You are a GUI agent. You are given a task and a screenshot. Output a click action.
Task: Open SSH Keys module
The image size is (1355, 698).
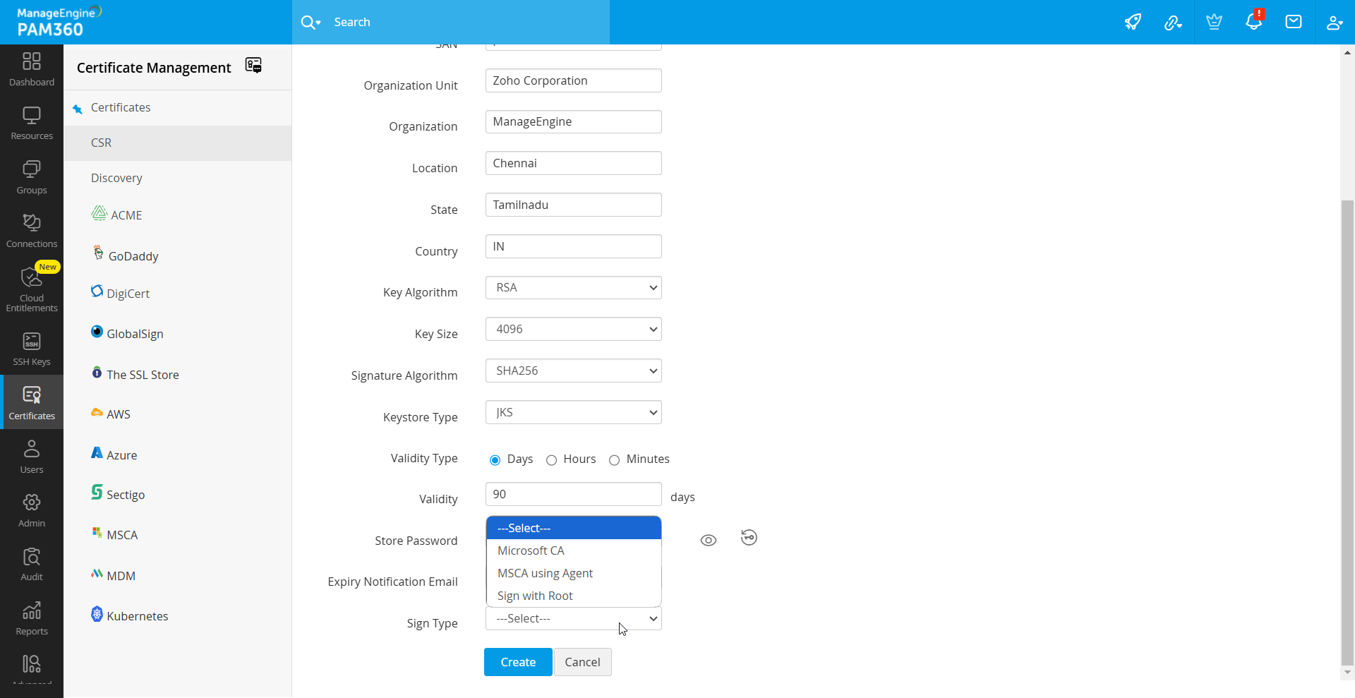(32, 349)
